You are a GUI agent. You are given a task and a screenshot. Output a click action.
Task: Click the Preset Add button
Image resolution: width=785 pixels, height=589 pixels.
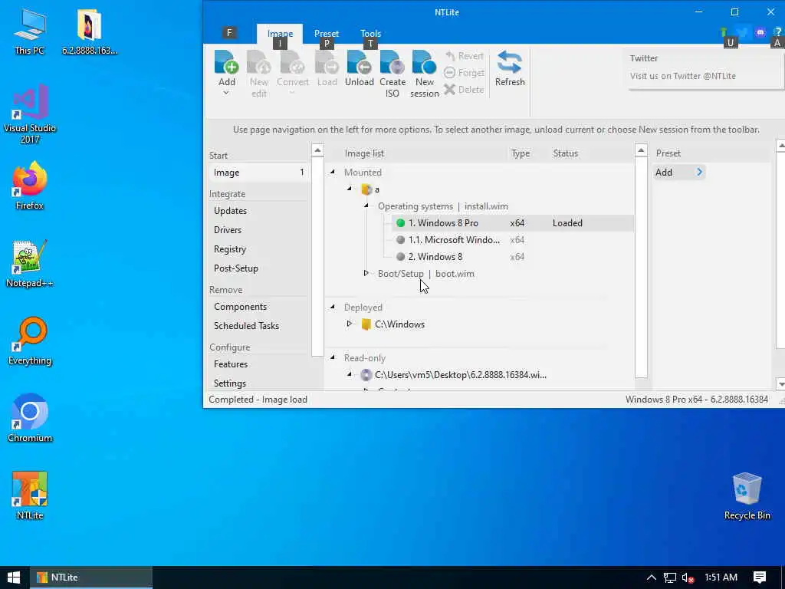click(x=678, y=173)
